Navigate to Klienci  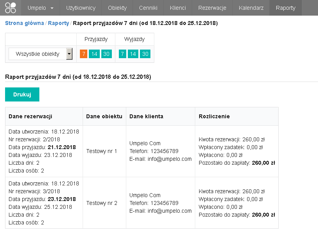178,8
